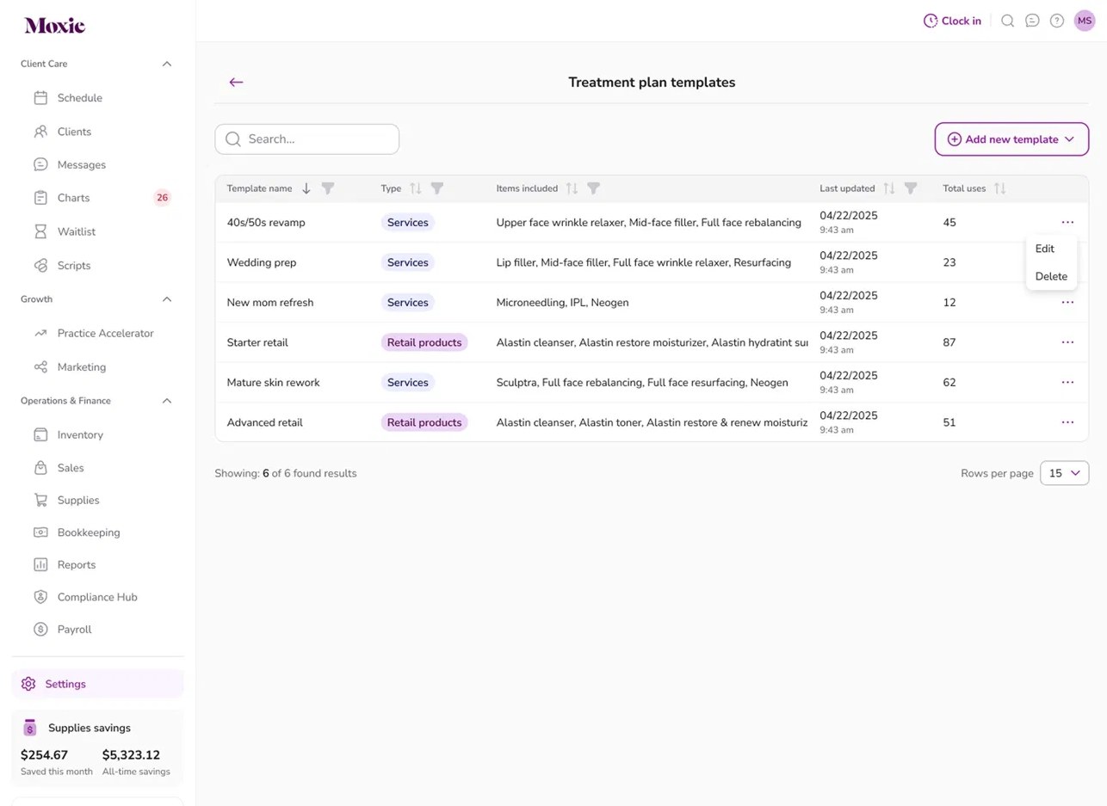This screenshot has width=1107, height=806.
Task: Click the $254.67 saved this month value
Action: [44, 755]
